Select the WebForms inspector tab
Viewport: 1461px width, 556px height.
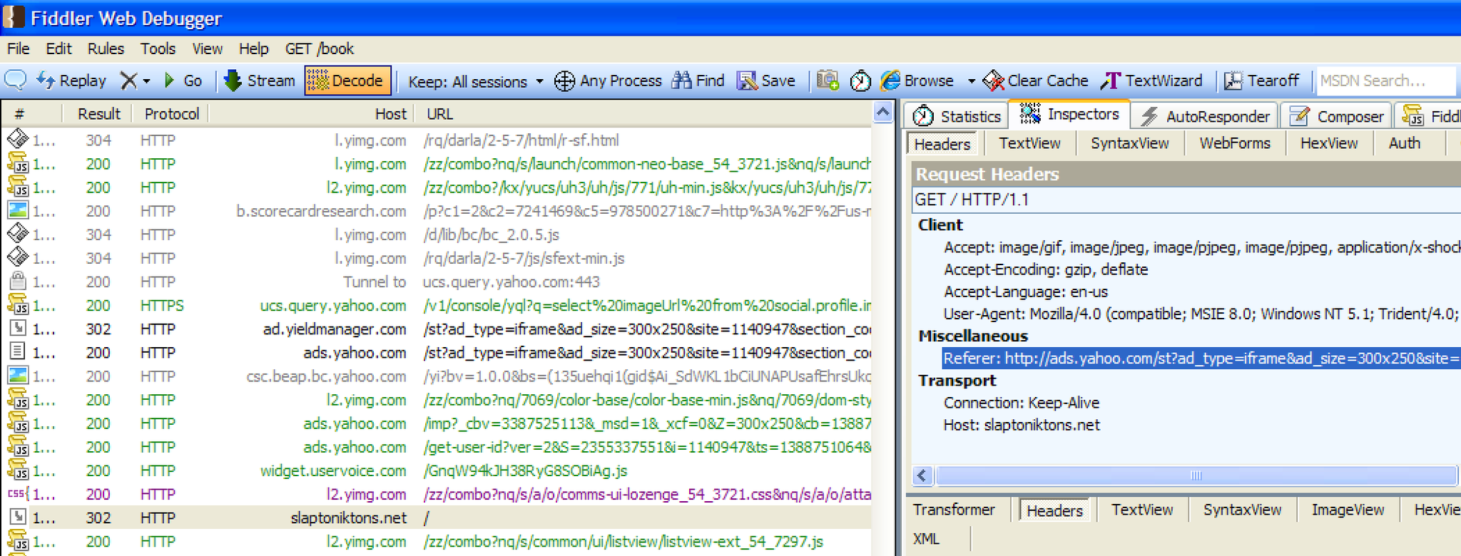pos(1235,143)
